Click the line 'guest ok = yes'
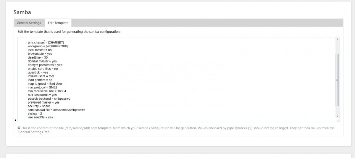Viewport: 355px width, 158px height. 38,72
